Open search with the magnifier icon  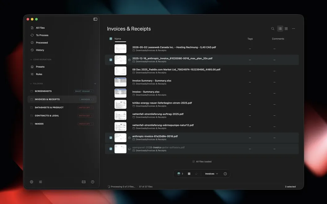272,28
